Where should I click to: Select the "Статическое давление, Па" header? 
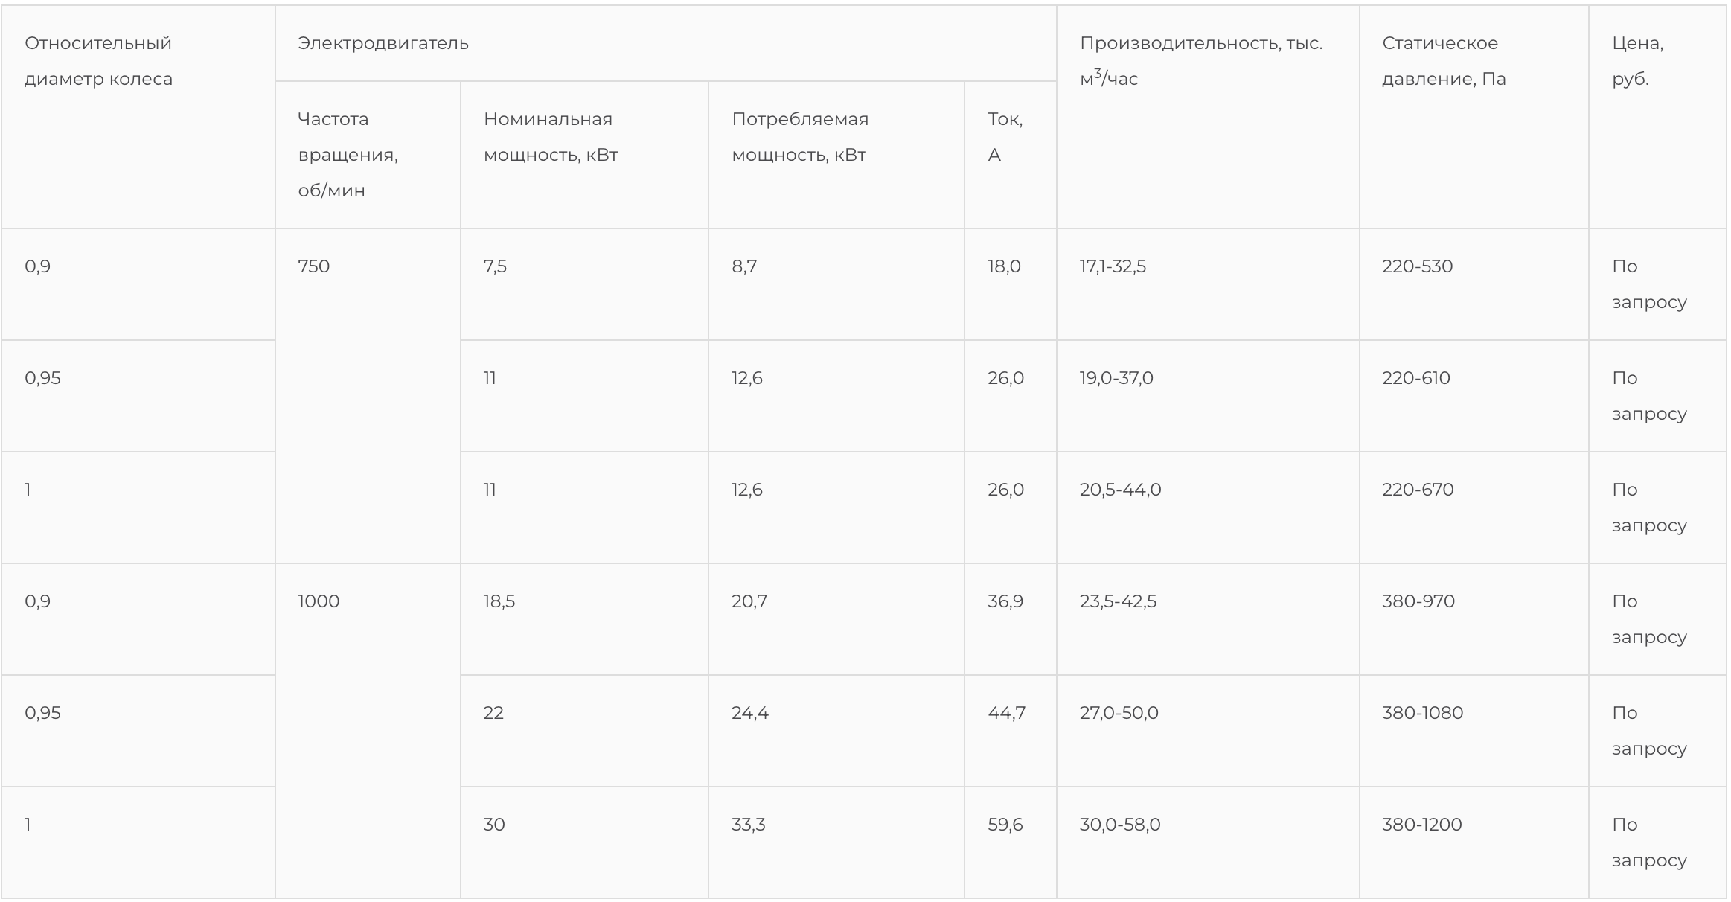point(1443,61)
